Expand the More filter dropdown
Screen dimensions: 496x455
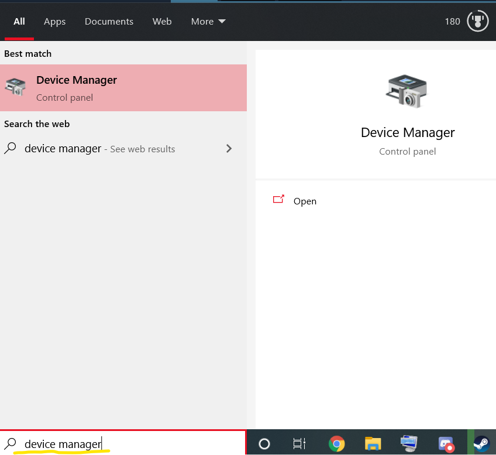(x=208, y=22)
